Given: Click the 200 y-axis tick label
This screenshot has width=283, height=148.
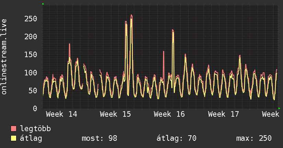Looking at the screenshot, I should click(x=31, y=37).
